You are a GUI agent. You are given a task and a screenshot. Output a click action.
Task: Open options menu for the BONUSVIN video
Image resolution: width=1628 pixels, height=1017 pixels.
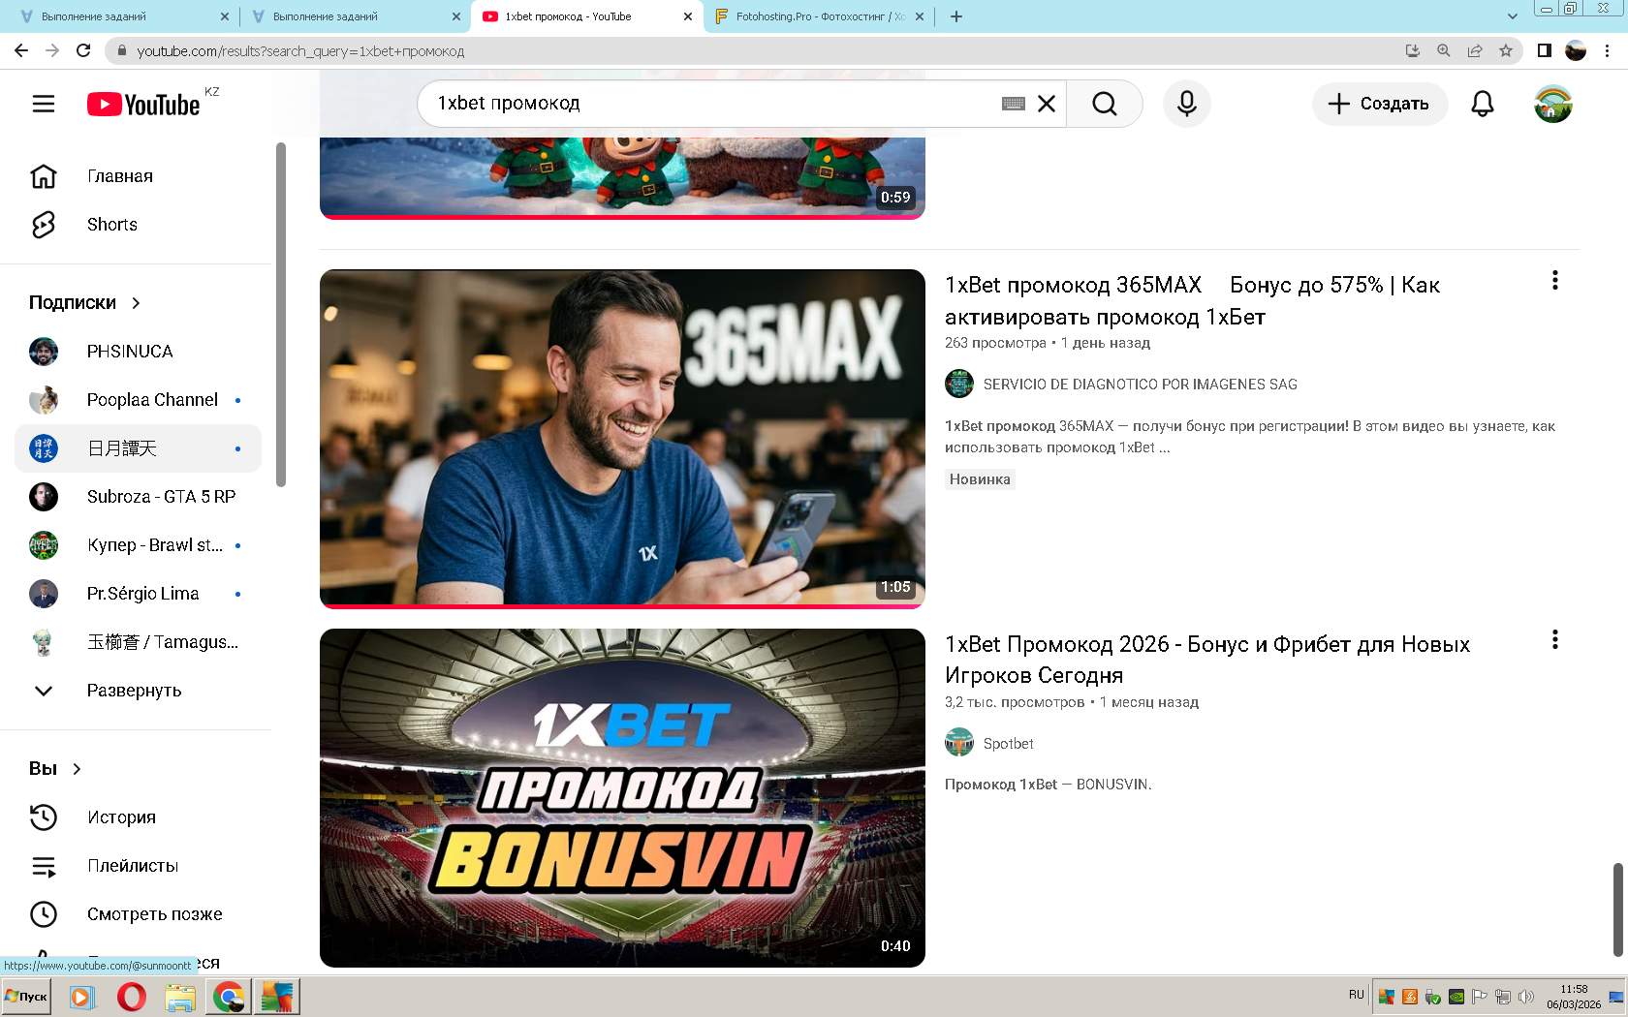tap(1555, 639)
